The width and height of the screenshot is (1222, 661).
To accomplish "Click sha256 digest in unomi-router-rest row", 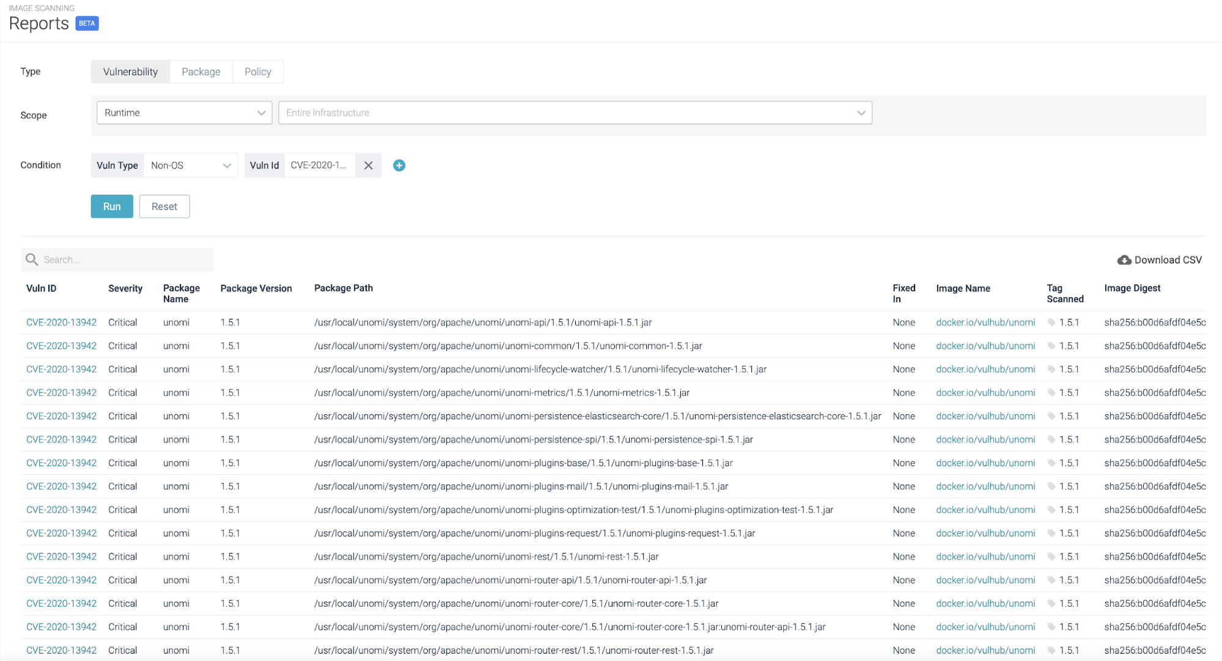I will click(x=1155, y=651).
